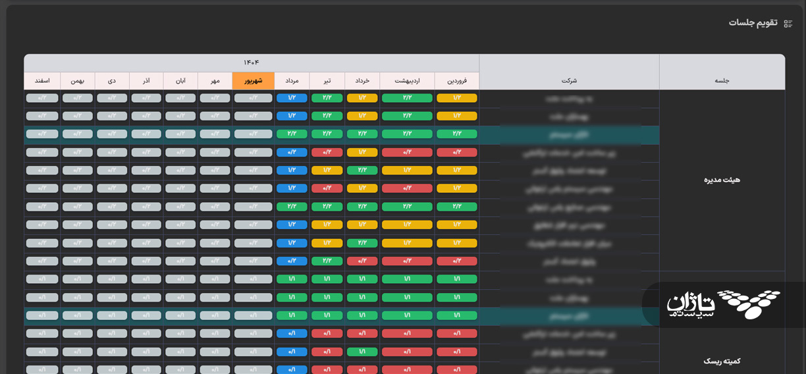Open the مرداد month column header
The width and height of the screenshot is (806, 374).
(292, 81)
